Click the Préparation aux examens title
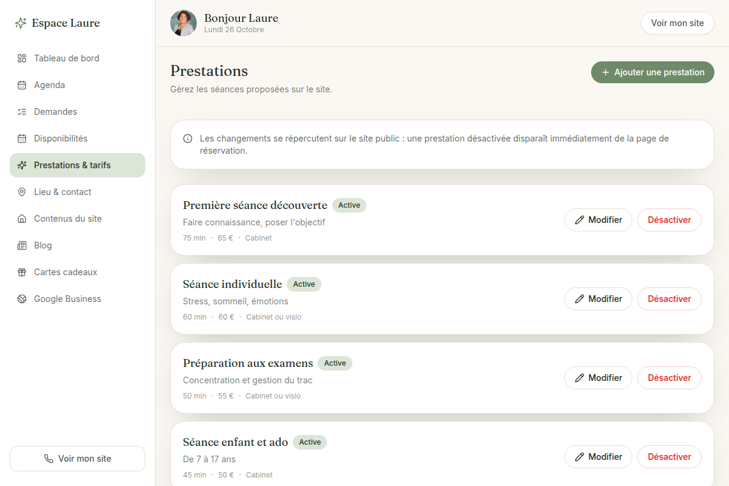The image size is (729, 486). coord(248,363)
